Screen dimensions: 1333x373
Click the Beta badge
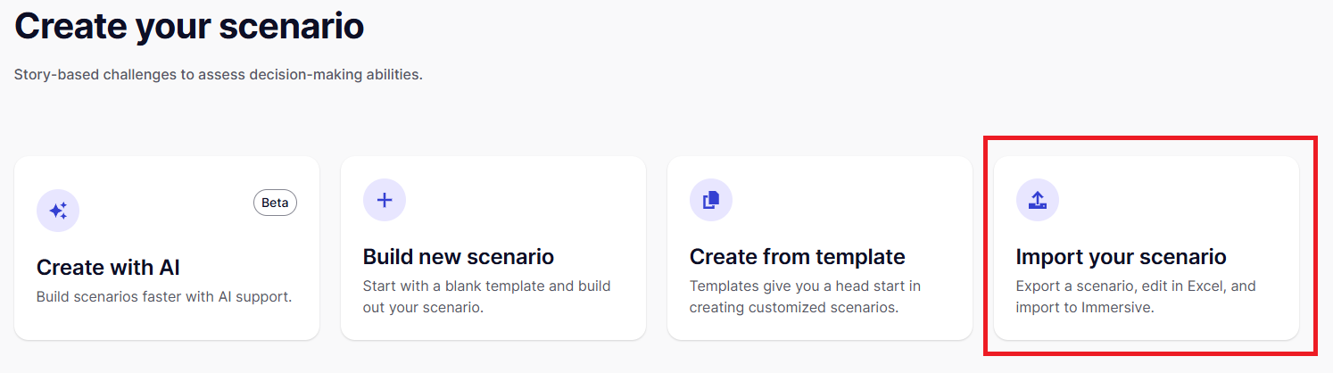click(x=275, y=203)
